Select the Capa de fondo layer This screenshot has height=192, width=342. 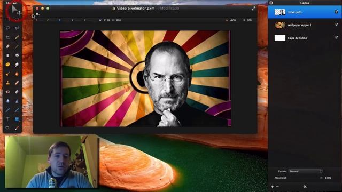[x=305, y=38]
